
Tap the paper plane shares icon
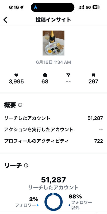(x=68, y=75)
